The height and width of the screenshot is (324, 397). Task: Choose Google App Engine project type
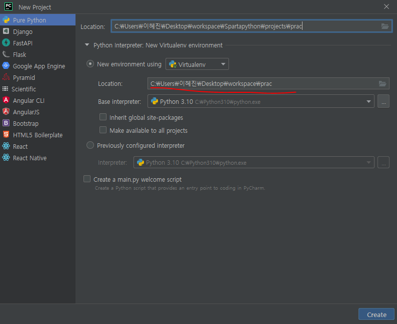pyautogui.click(x=37, y=66)
